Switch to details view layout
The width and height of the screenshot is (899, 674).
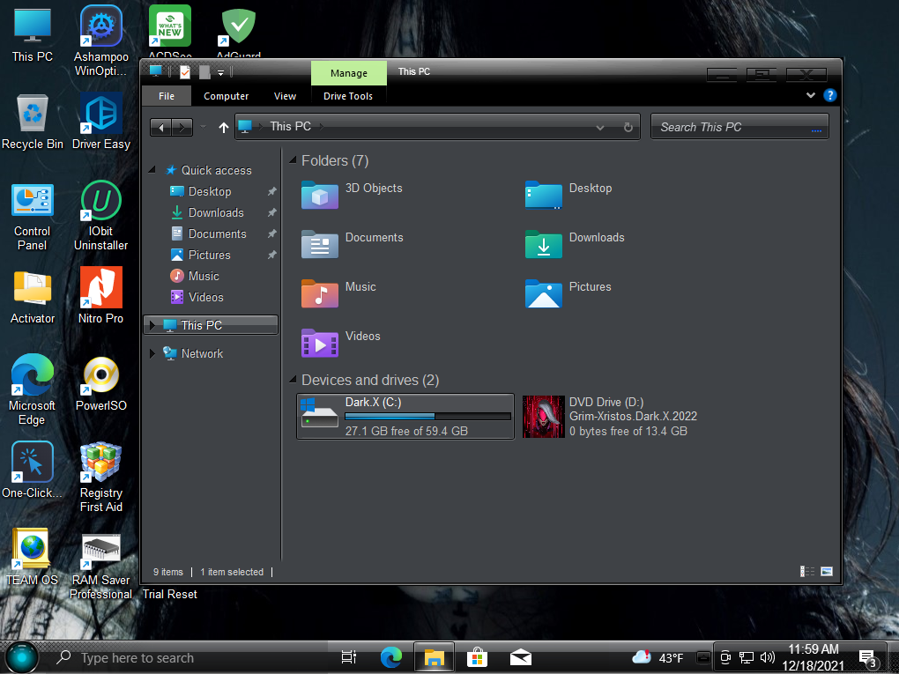coord(807,571)
